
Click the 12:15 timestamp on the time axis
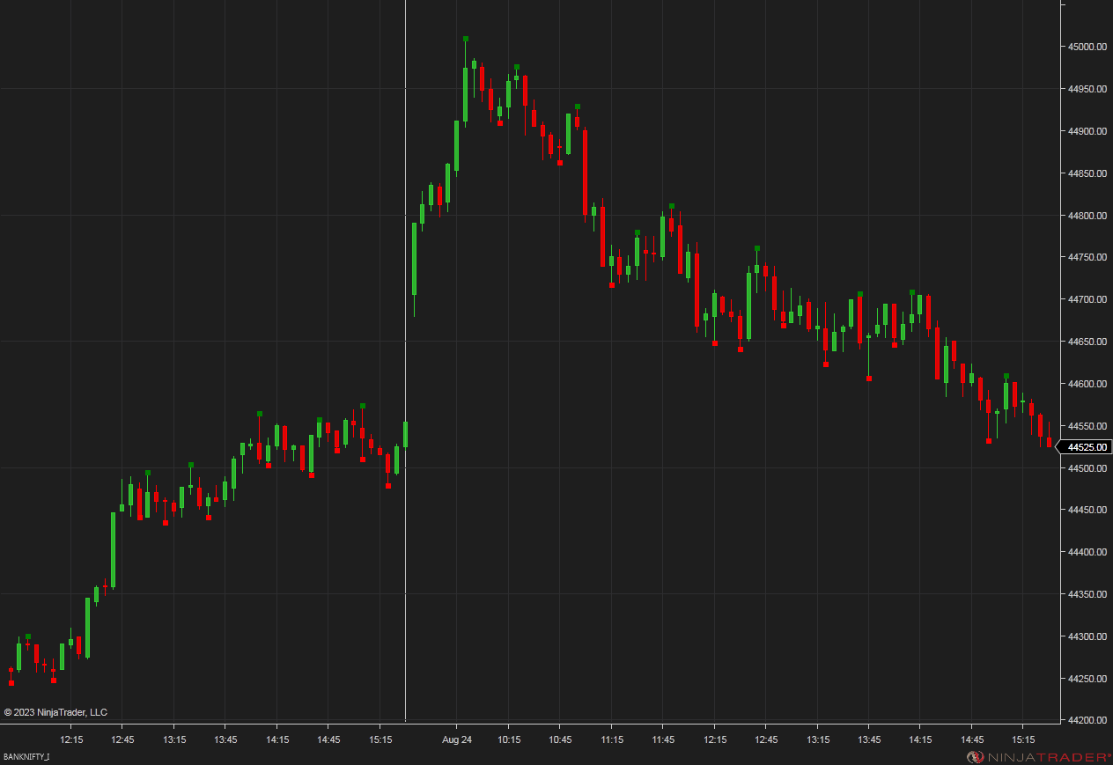[71, 740]
